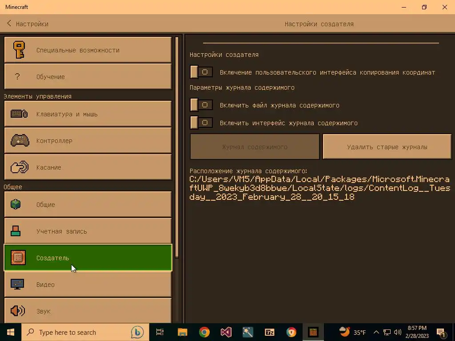455x341 pixels.
Task: Select the Учетная запись section
Action: point(88,231)
